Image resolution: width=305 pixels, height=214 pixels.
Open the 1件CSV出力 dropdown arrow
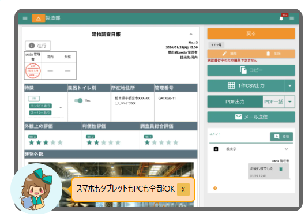tap(289, 85)
